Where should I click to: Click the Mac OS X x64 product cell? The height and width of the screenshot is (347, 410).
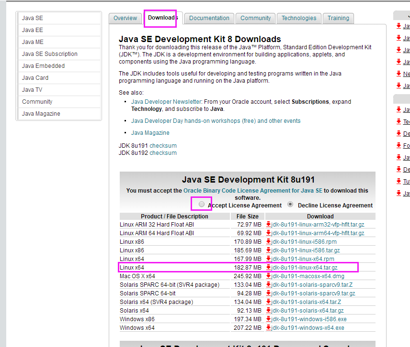175,276
